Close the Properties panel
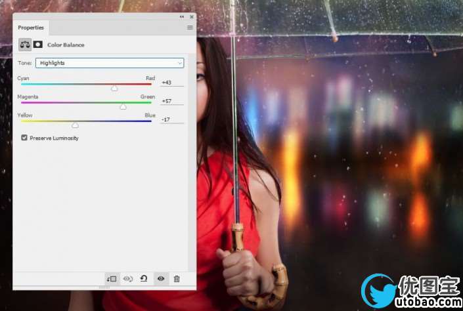Screen dimensions: 463x311 point(192,17)
